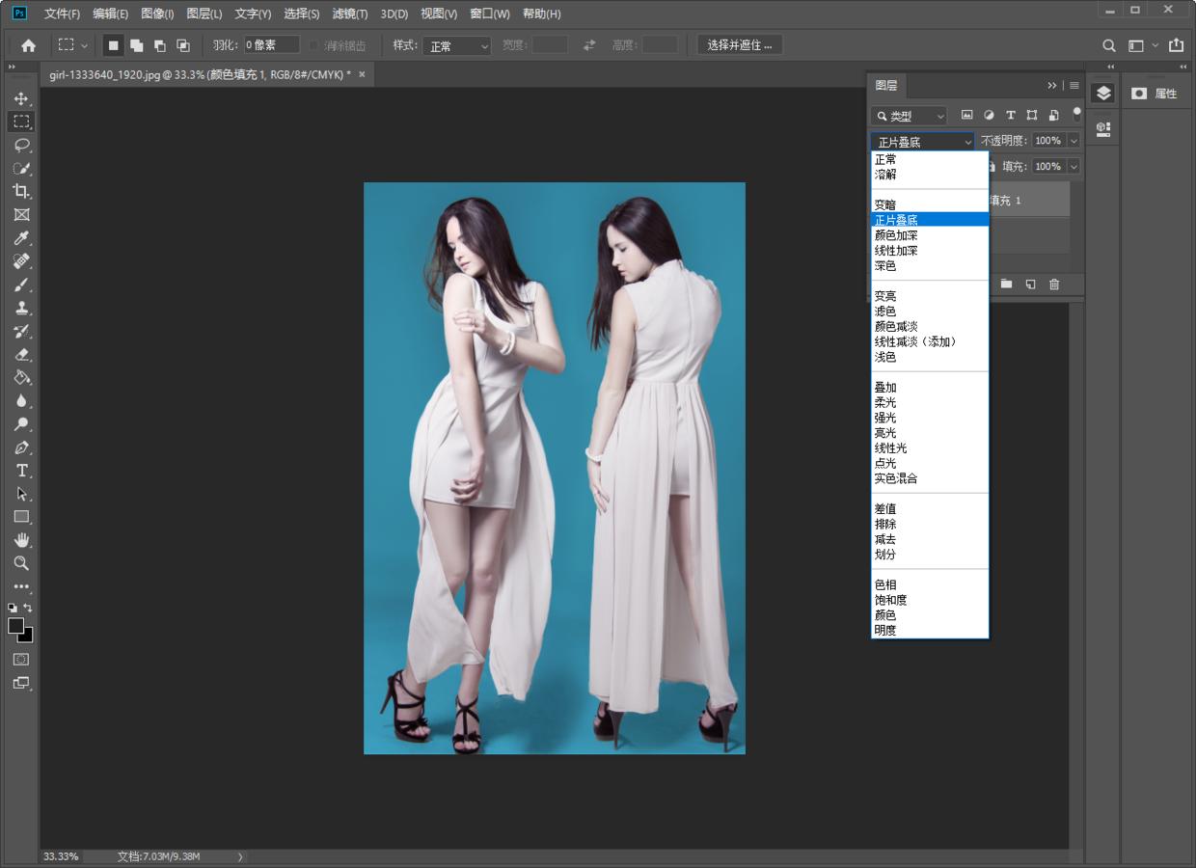Select the Brush tool
Screen dimensions: 1196x868
[21, 285]
